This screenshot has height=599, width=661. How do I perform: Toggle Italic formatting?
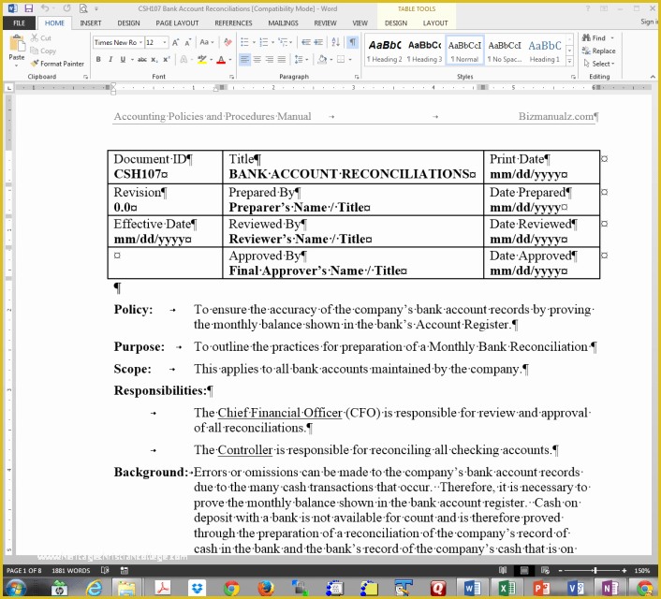click(x=110, y=60)
